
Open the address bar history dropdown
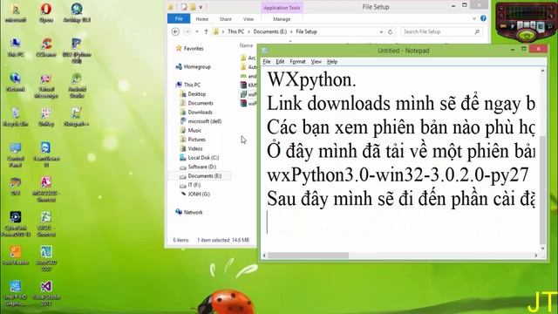click(x=381, y=31)
